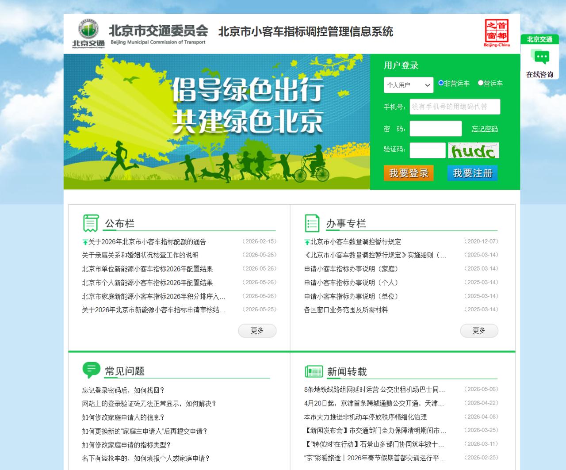Open news 【“转优树”在行动】石景山多部门协同

[374, 444]
